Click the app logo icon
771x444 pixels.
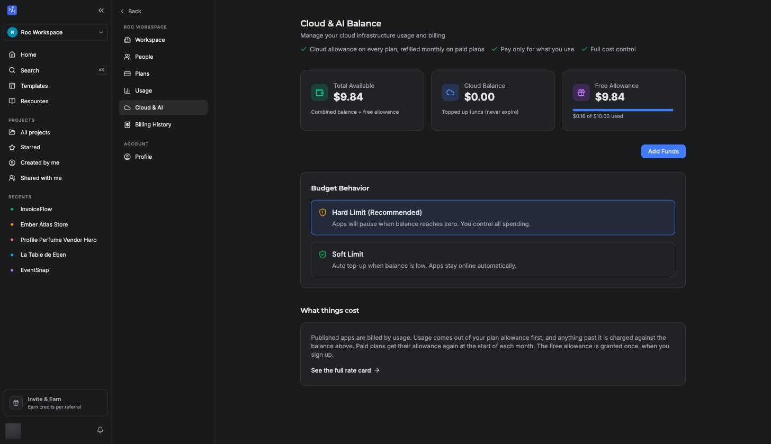(12, 10)
